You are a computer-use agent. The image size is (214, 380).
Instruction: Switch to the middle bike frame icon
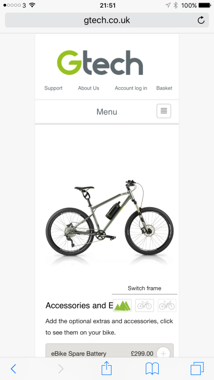(145, 306)
